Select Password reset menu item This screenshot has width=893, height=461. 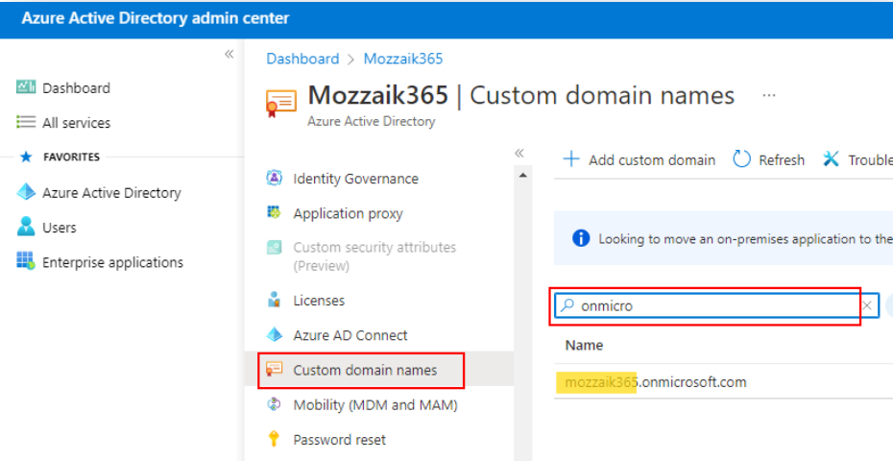[339, 439]
